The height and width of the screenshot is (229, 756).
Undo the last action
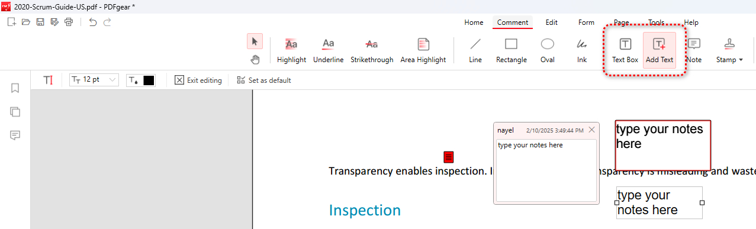pos(92,22)
